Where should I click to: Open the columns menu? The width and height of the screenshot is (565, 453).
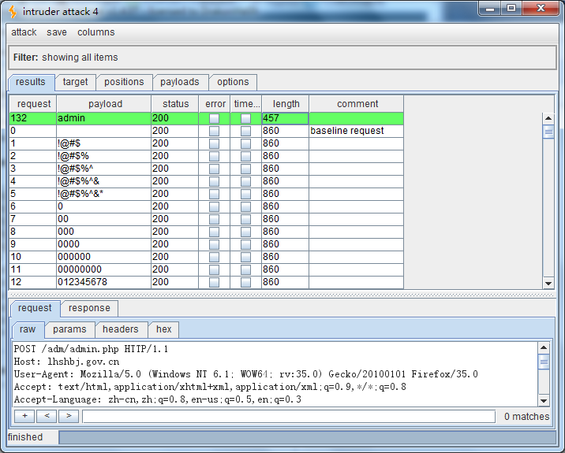[95, 32]
